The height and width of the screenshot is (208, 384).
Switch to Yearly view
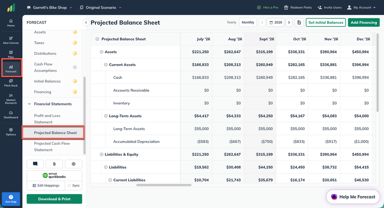point(232,22)
